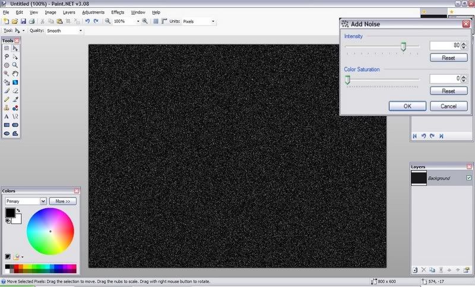Open the Adjustments menu
Image resolution: width=475 pixels, height=287 pixels.
pyautogui.click(x=93, y=12)
